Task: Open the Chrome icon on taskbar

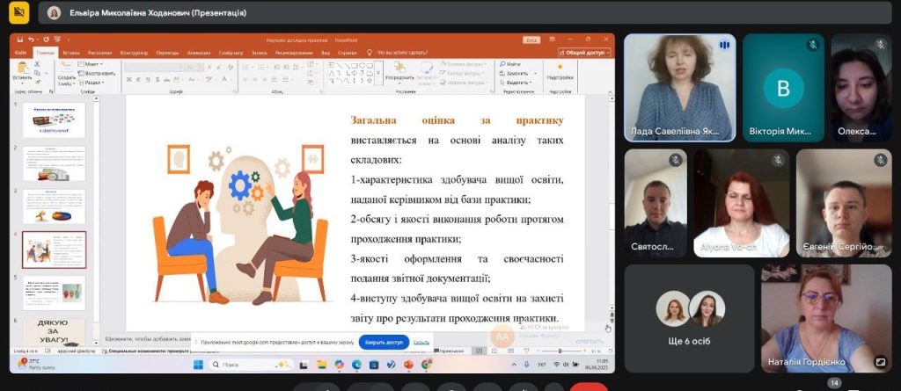Action: (427, 365)
